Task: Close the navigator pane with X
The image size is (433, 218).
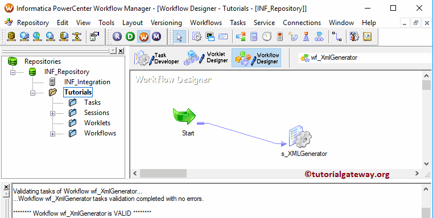Action: (121, 51)
